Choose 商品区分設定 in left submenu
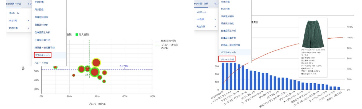The height and width of the screenshot is (109, 362). click(41, 25)
